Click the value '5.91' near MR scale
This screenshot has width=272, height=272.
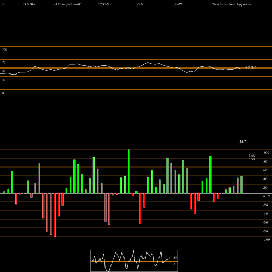(252, 159)
